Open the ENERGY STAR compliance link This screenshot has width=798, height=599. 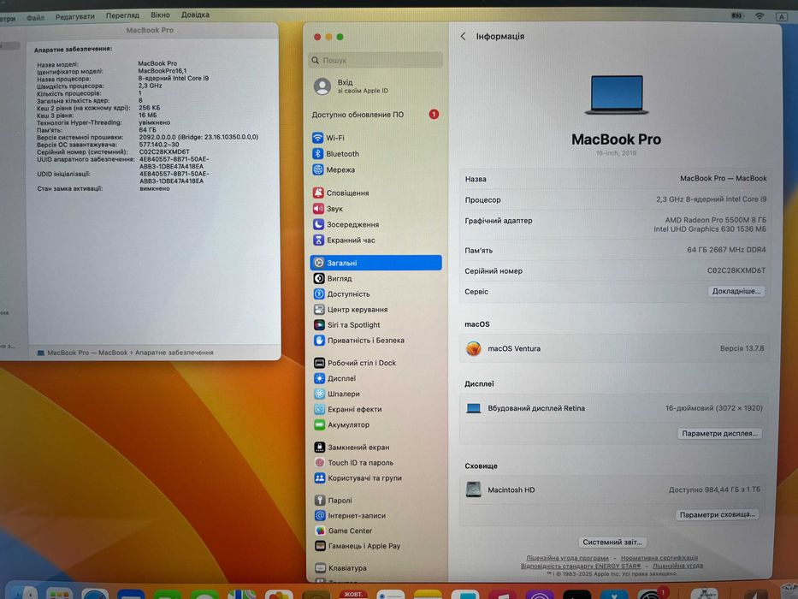(581, 566)
